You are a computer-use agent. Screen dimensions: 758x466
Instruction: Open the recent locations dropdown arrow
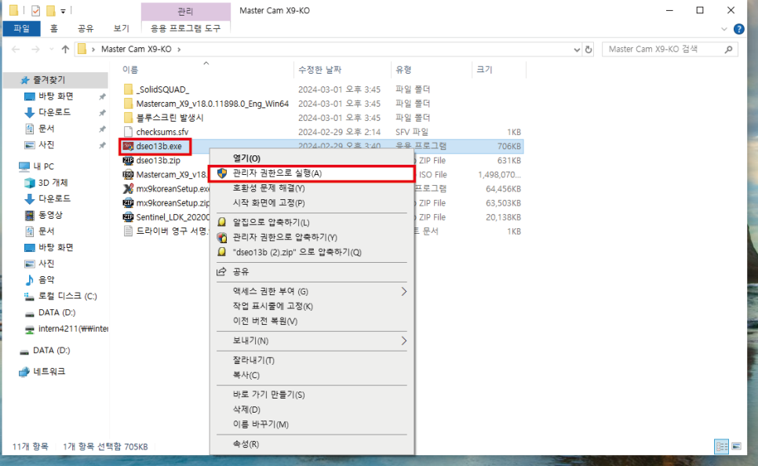click(51, 49)
